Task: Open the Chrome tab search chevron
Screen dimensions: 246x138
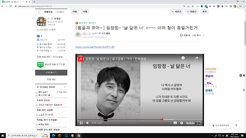Action: click(226, 2)
